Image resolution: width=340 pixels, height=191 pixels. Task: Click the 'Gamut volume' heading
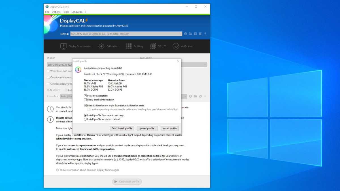point(116,80)
